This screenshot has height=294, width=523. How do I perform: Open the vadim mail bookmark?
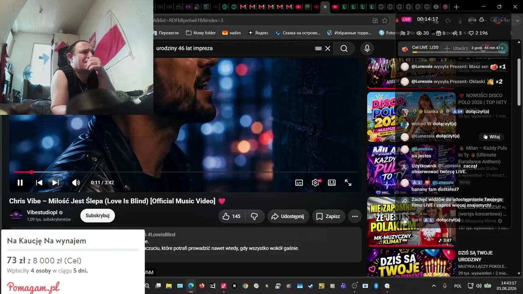[x=231, y=33]
